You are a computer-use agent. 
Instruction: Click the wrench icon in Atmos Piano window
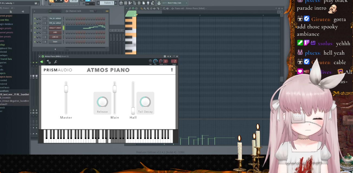[55, 62]
